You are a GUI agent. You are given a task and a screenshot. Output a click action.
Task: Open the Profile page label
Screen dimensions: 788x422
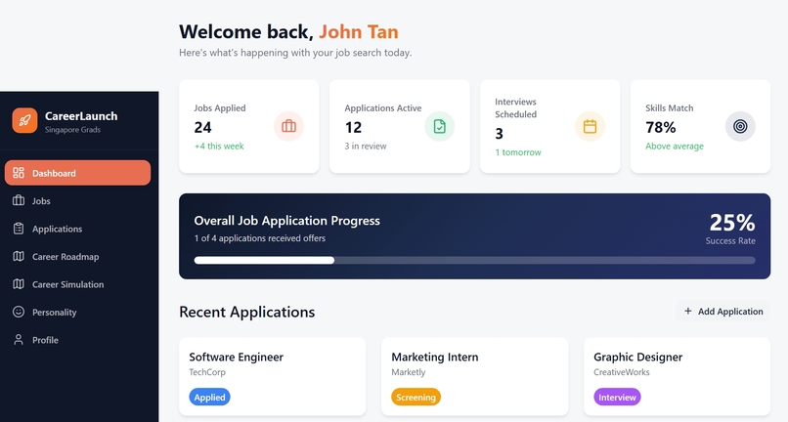click(x=45, y=340)
